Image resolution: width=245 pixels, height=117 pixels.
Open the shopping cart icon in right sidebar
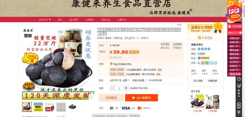[239, 86]
